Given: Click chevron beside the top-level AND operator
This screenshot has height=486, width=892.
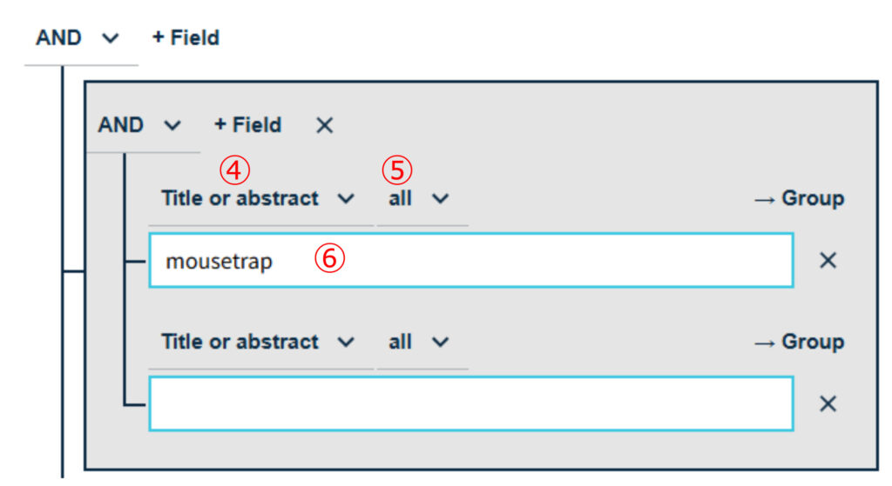Looking at the screenshot, I should pos(111,39).
